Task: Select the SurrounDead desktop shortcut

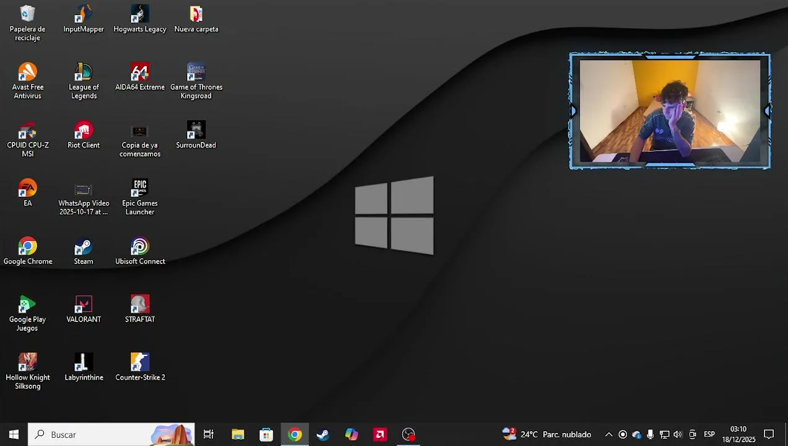Action: [x=196, y=136]
